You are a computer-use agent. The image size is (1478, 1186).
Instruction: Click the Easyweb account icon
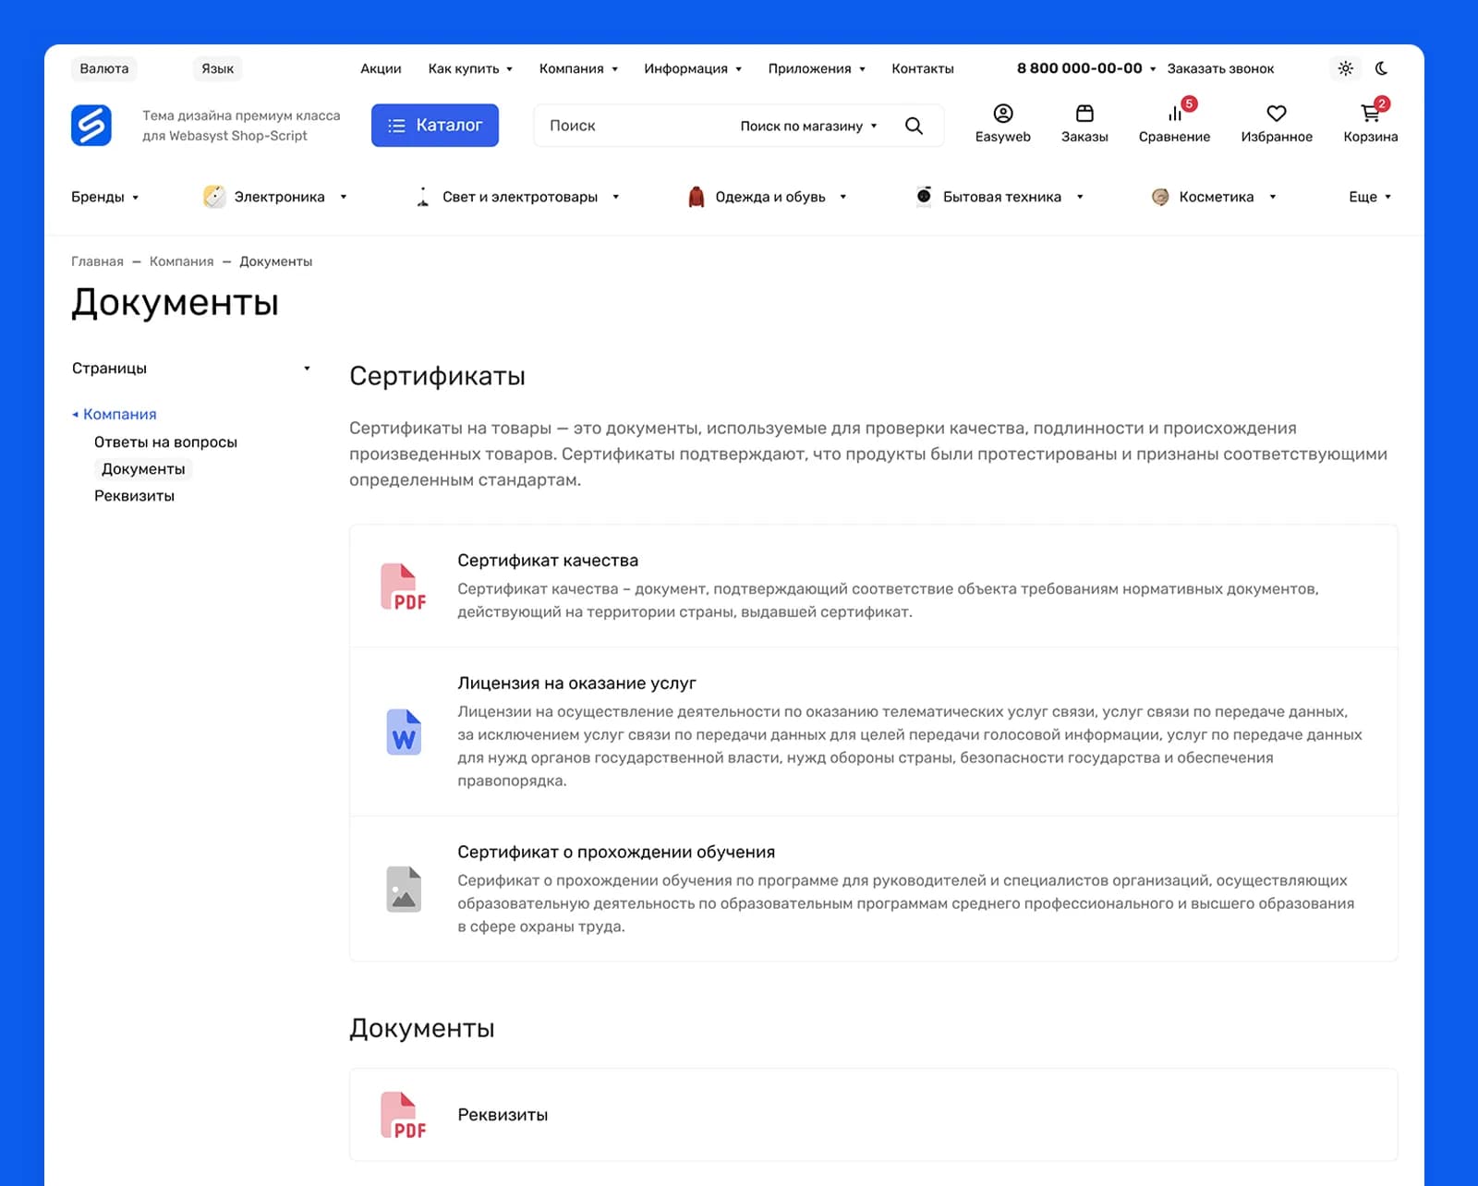1002,114
